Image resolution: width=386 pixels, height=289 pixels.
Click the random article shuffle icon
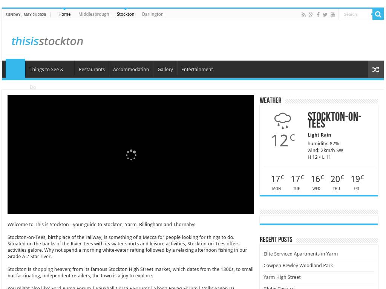tap(375, 70)
